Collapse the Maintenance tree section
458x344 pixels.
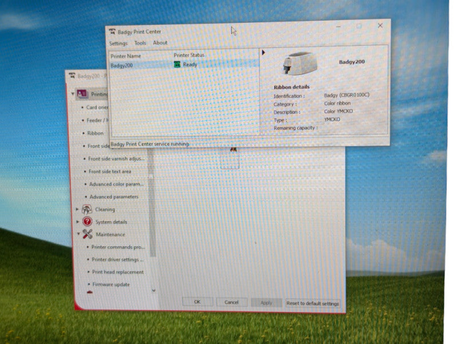click(78, 234)
